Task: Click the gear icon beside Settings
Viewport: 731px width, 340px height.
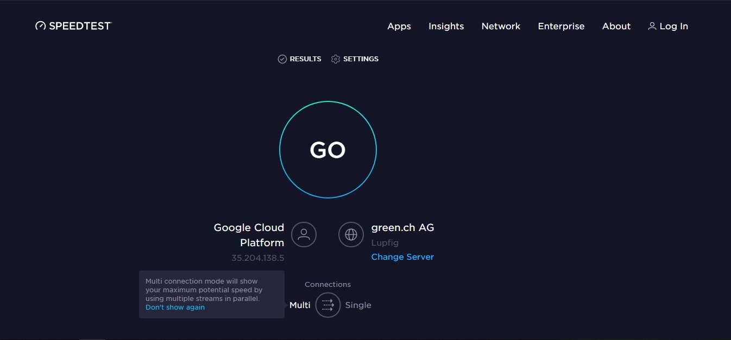Action: [336, 59]
